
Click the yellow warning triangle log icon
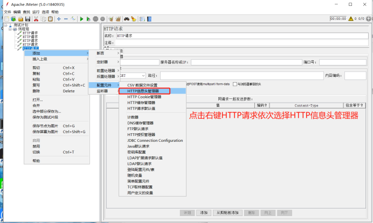click(x=351, y=19)
